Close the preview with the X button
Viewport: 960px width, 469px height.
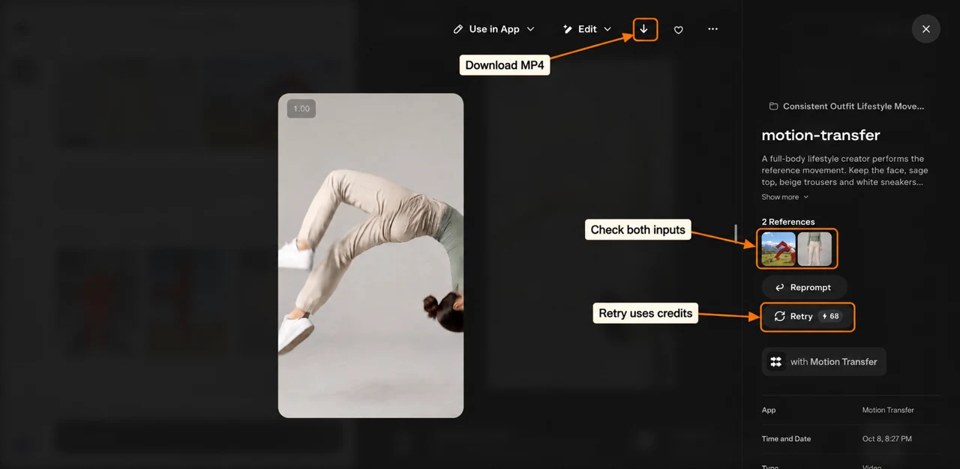tap(925, 29)
